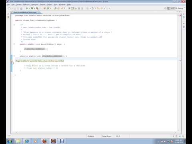The image size is (192, 144).
Task: Switch to the Debug perspective
Action: (x=179, y=8)
